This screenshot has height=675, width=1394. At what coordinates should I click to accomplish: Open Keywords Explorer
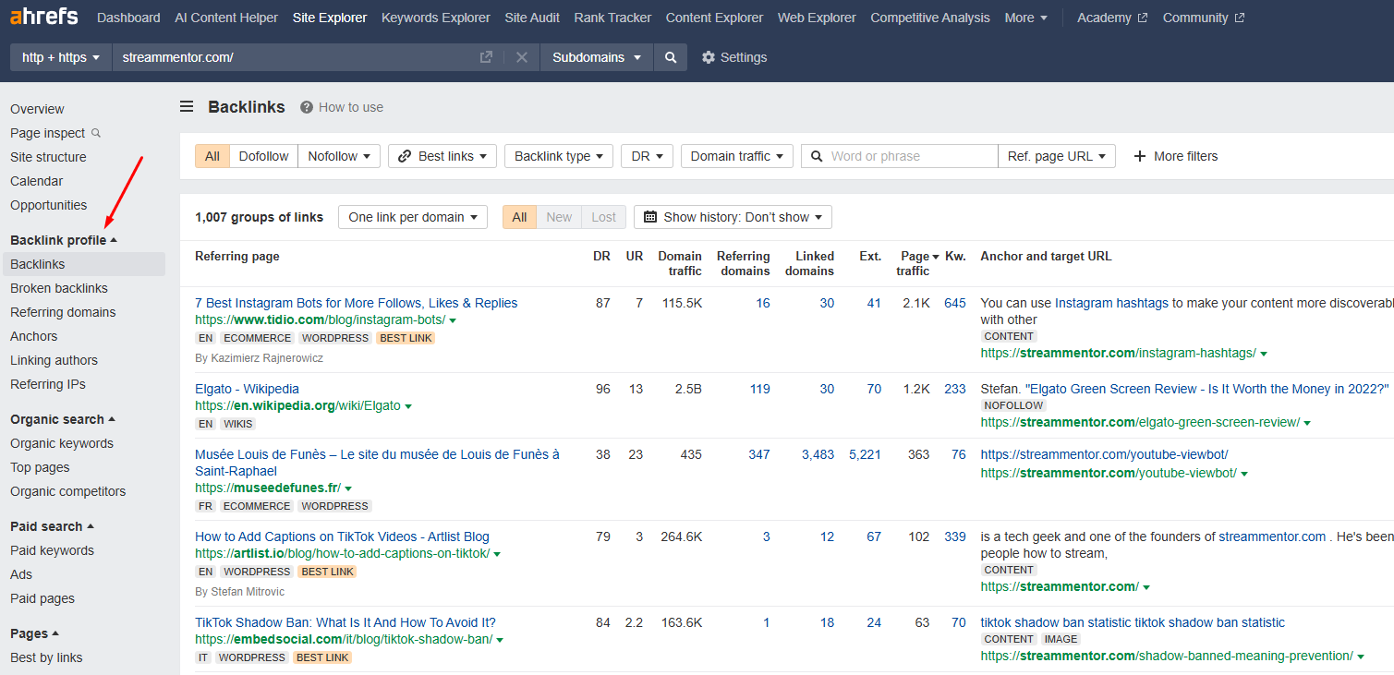pos(436,18)
